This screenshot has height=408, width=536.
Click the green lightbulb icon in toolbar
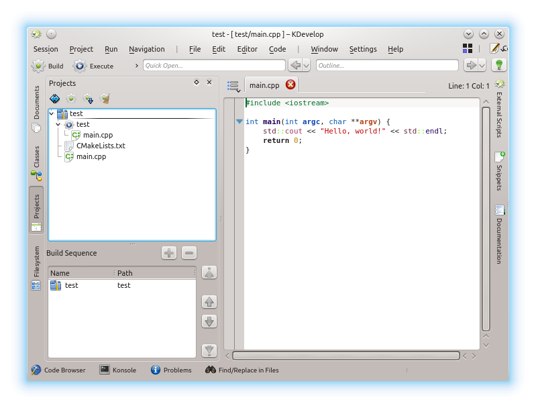(x=498, y=65)
